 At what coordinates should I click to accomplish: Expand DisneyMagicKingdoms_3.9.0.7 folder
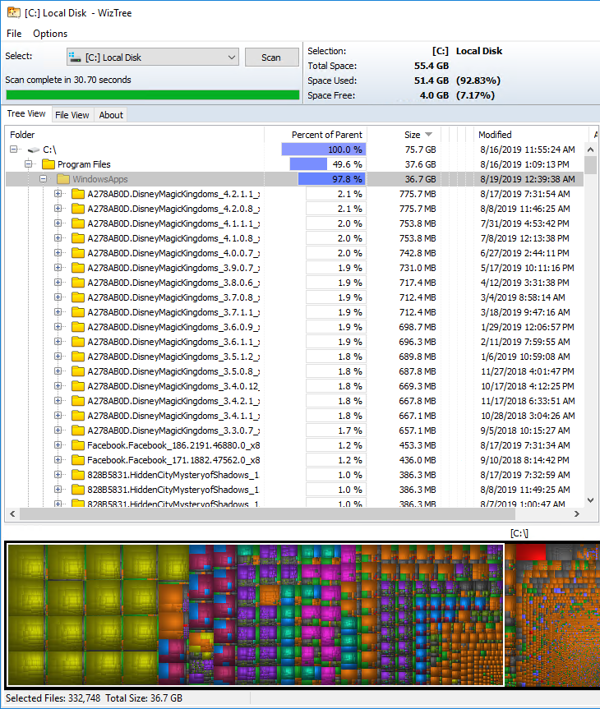coord(58,268)
